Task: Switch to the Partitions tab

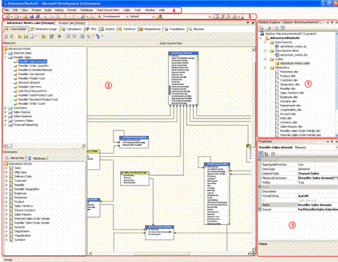Action: [127, 29]
